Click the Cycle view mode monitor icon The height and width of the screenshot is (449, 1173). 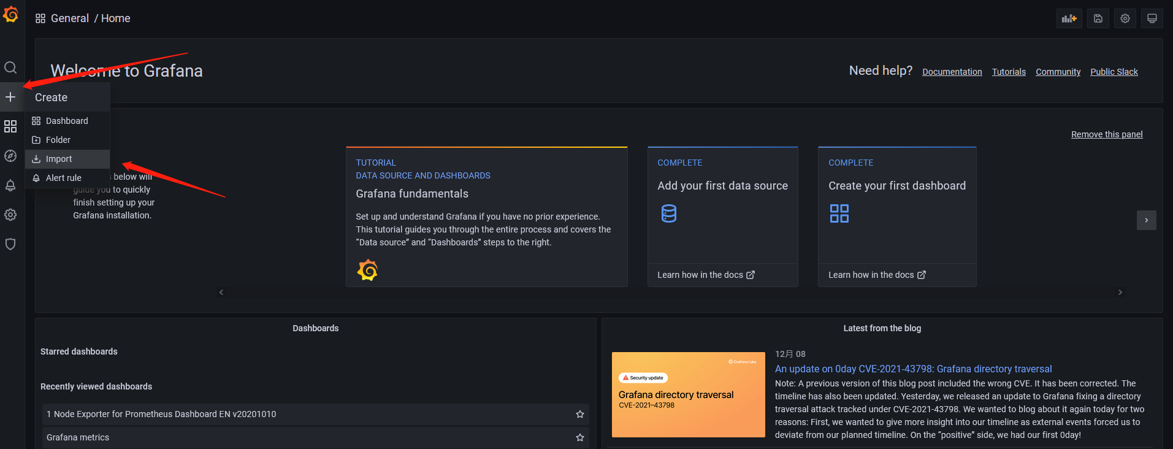click(x=1152, y=18)
